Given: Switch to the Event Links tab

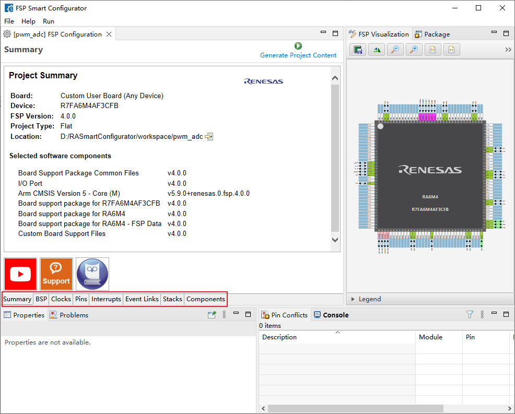Looking at the screenshot, I should point(142,299).
